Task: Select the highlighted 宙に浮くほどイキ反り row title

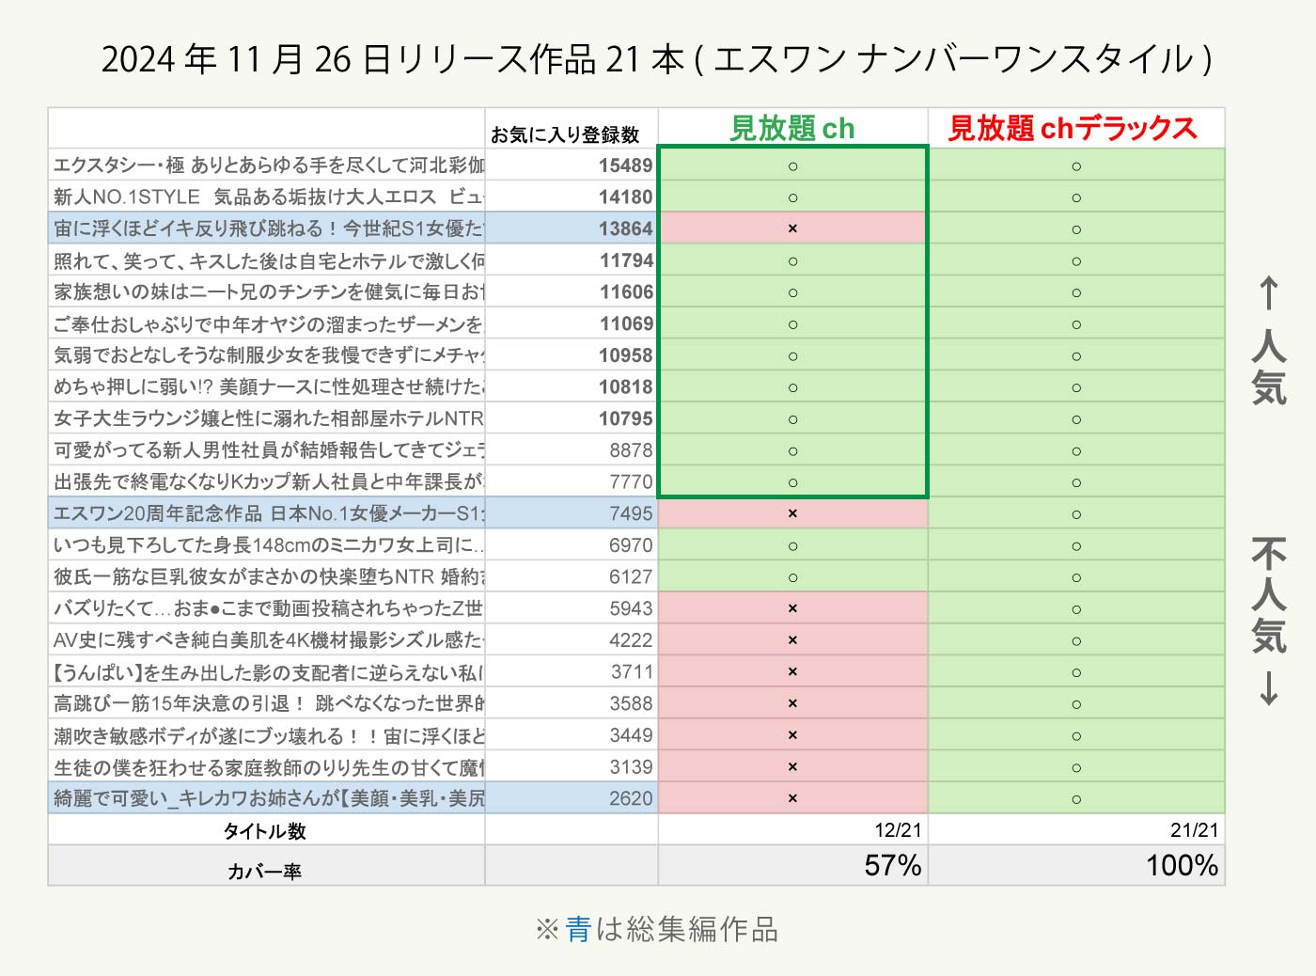Action: tap(266, 228)
